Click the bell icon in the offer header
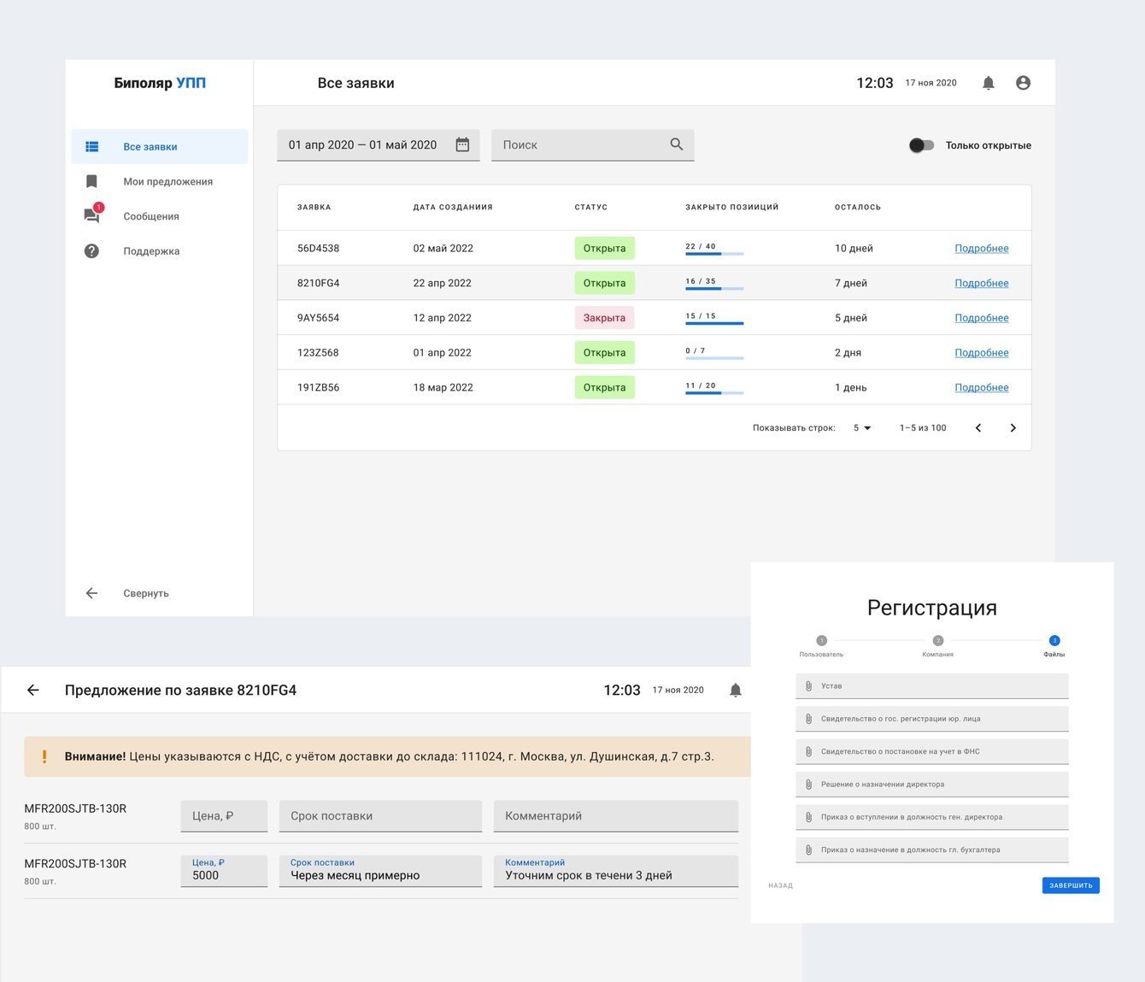 pos(735,690)
